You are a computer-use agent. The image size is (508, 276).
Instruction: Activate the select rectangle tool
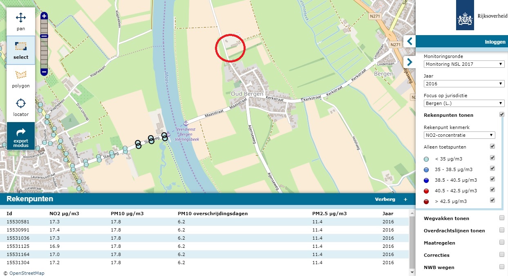(21, 50)
